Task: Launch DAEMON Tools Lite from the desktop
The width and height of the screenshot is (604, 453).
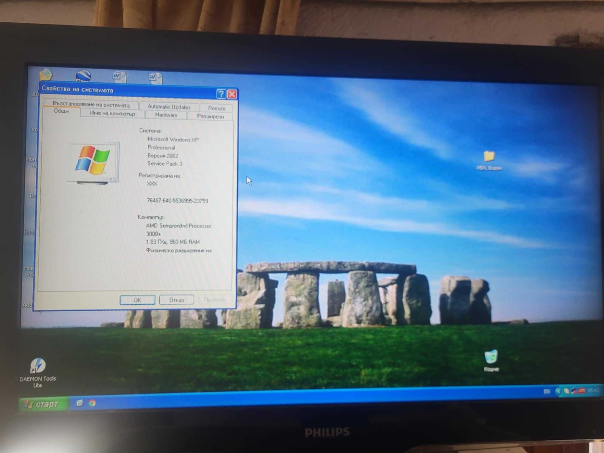Action: click(x=38, y=372)
